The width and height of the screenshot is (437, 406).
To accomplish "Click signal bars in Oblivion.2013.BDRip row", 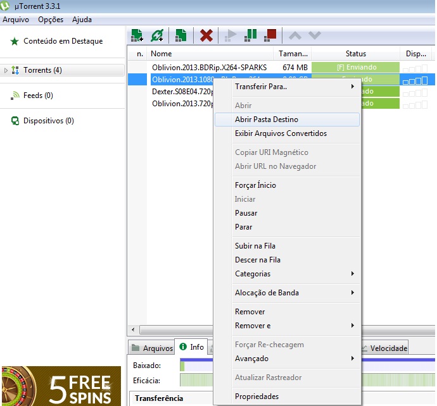I will coord(415,68).
